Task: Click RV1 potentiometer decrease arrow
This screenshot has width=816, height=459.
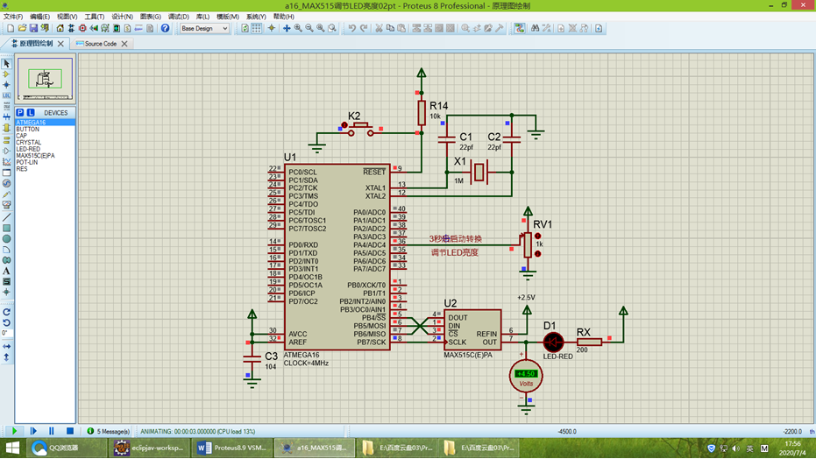Action: tap(537, 254)
